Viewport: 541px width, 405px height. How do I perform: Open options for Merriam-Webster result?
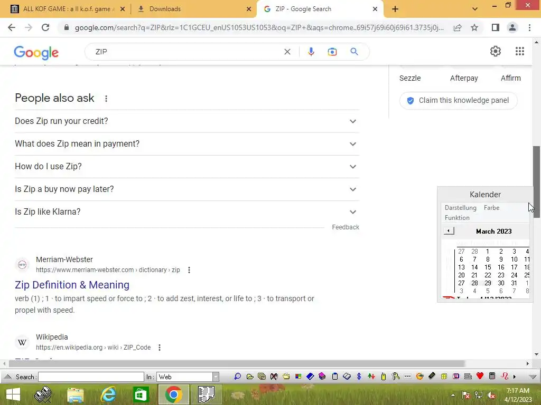coord(189,270)
